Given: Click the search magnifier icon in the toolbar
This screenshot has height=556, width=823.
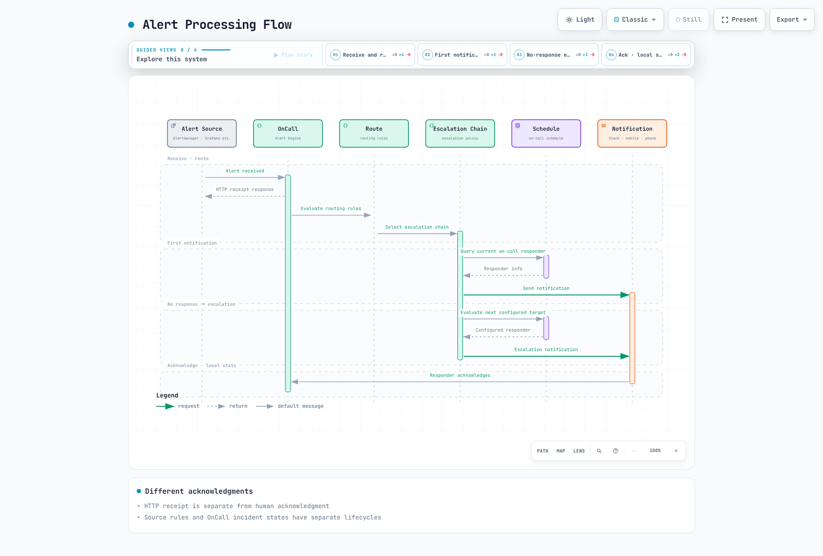Looking at the screenshot, I should coord(599,451).
